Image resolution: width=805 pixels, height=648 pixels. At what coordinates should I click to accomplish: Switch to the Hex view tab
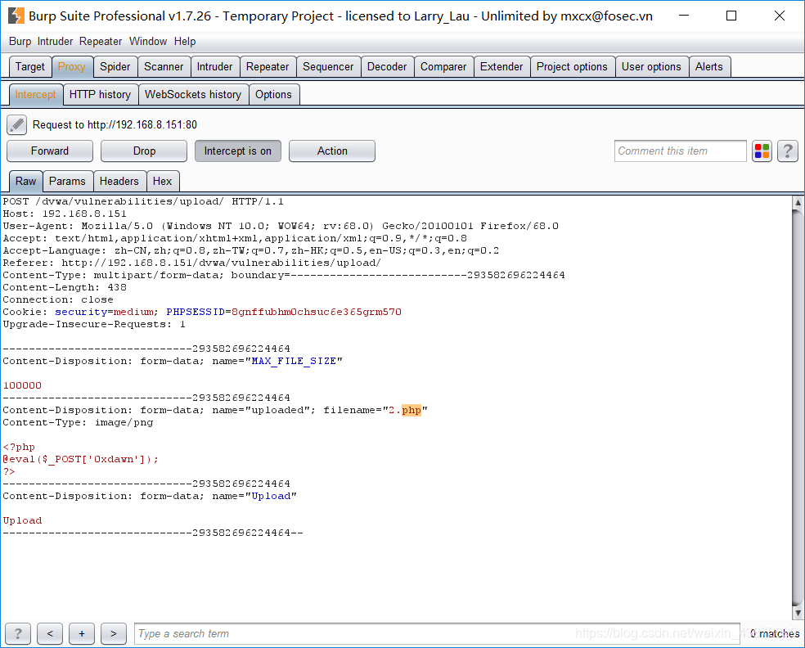click(x=162, y=182)
